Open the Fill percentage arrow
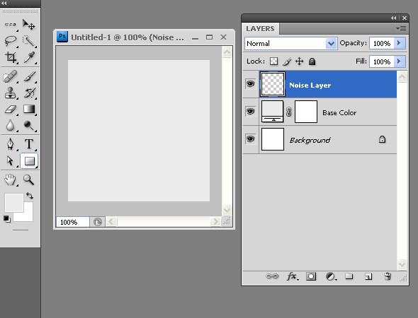Image resolution: width=418 pixels, height=318 pixels. [x=399, y=61]
